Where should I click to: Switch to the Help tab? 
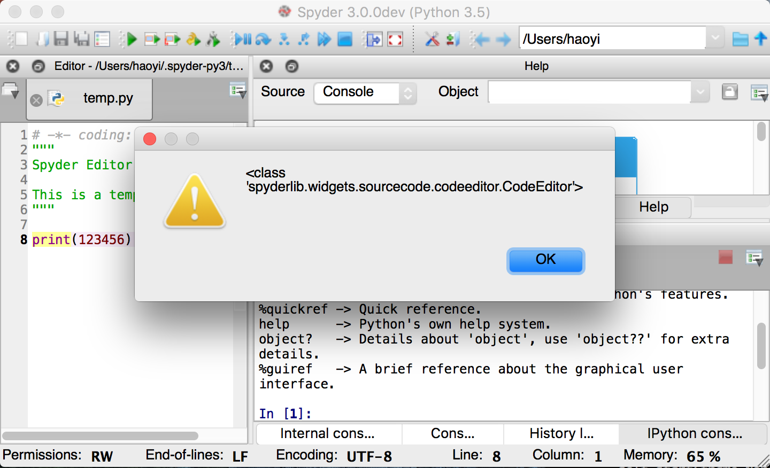(653, 207)
